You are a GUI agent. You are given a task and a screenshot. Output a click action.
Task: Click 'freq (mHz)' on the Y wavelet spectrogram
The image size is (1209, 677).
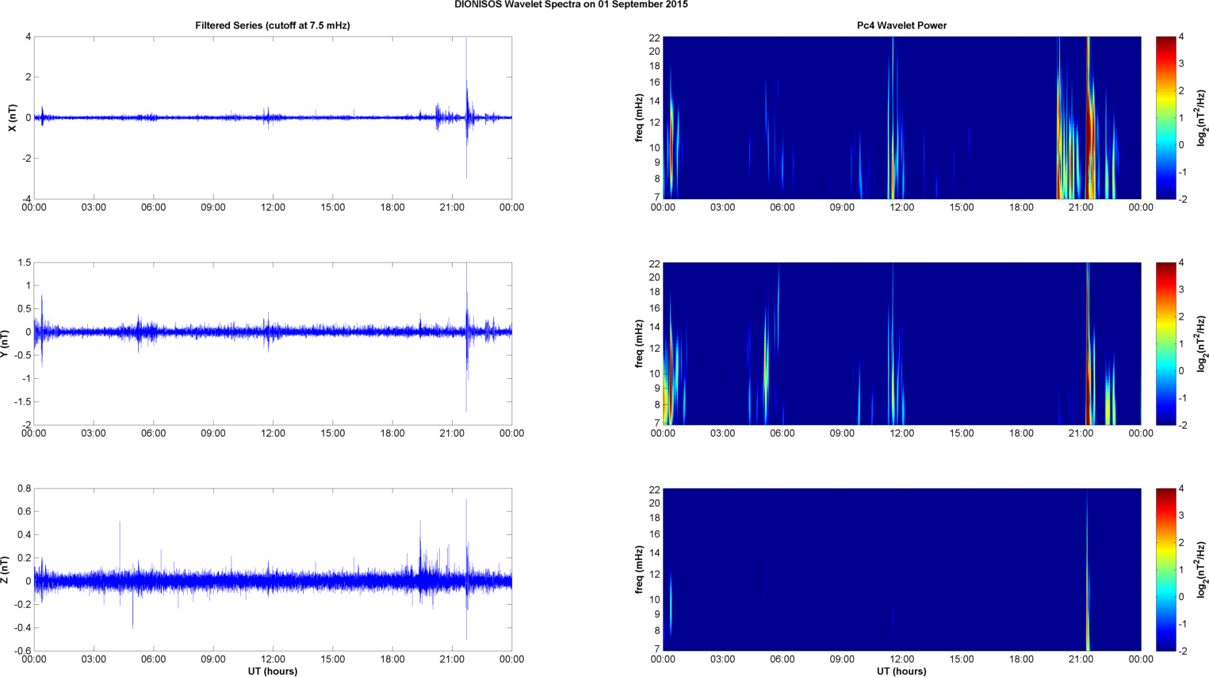(639, 343)
